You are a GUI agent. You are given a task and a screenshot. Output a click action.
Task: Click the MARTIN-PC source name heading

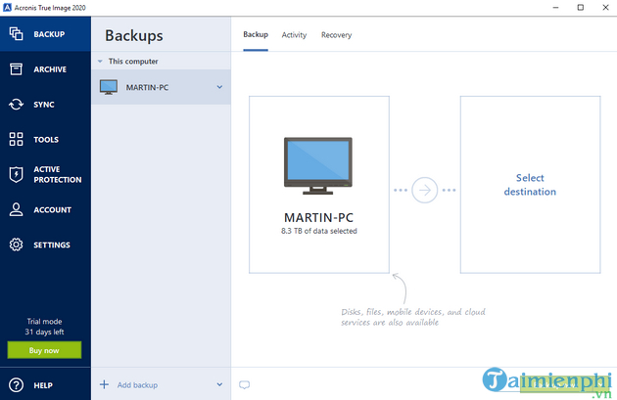point(318,217)
